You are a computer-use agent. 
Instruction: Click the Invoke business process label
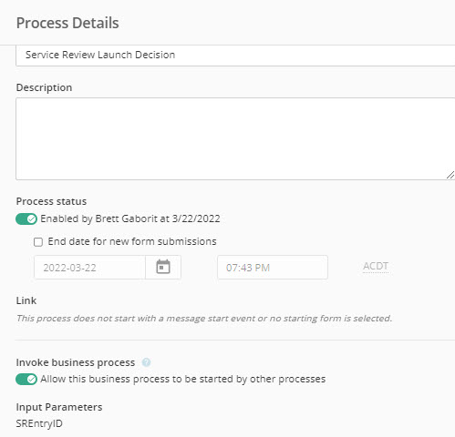[x=76, y=362]
